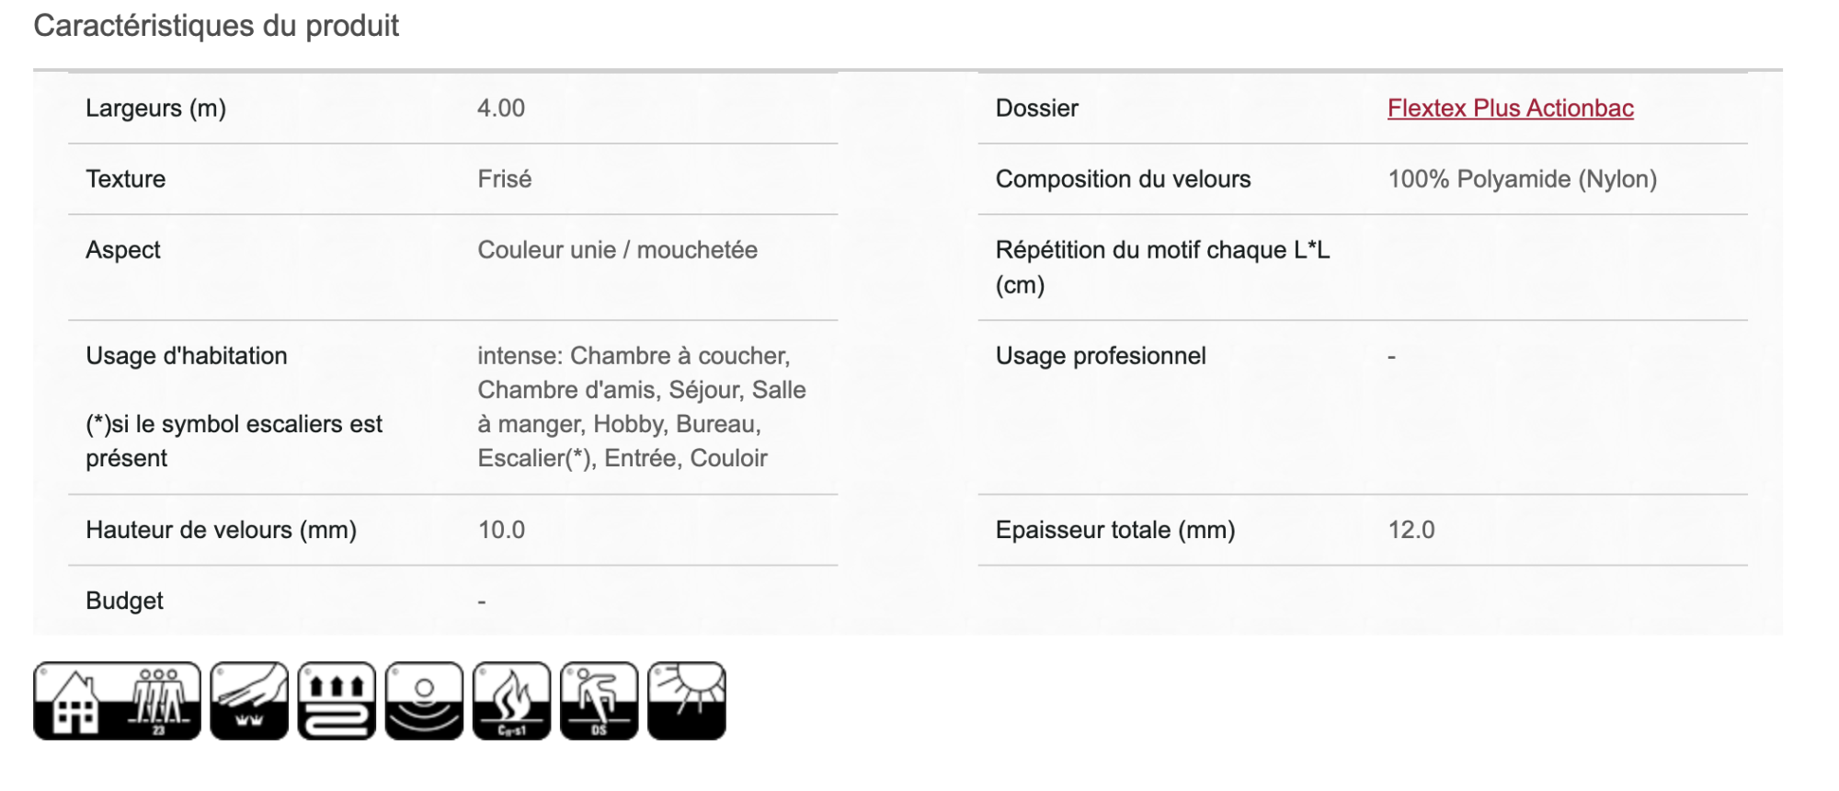This screenshot has height=791, width=1839.
Task: Click the Couleur unie / mouchetée value
Action: pos(617,250)
